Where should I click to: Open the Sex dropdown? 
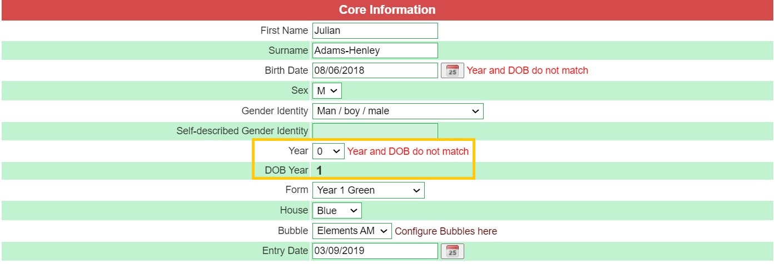pos(327,90)
